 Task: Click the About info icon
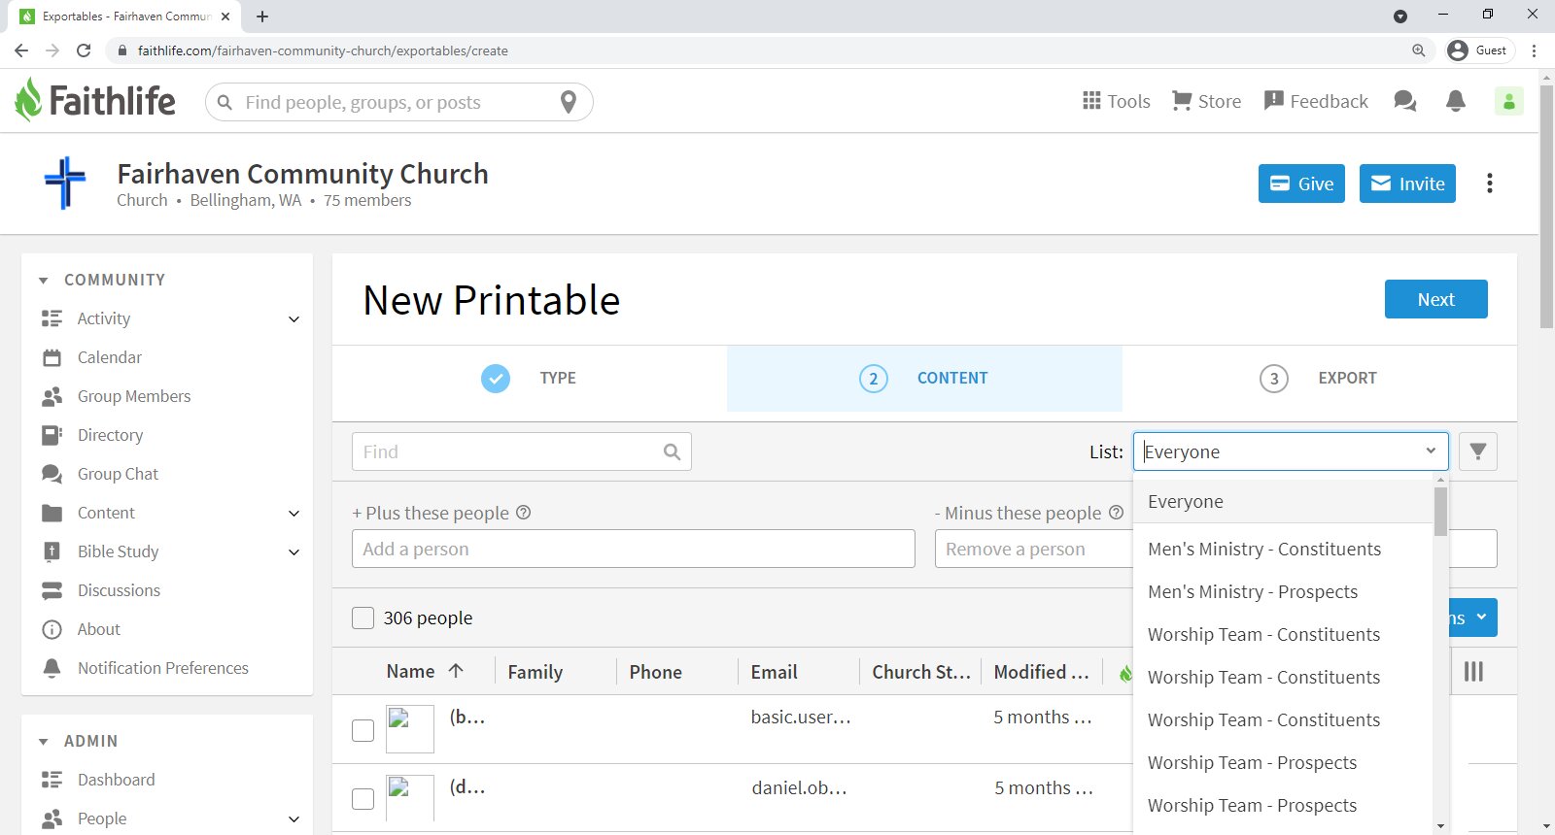(x=52, y=629)
